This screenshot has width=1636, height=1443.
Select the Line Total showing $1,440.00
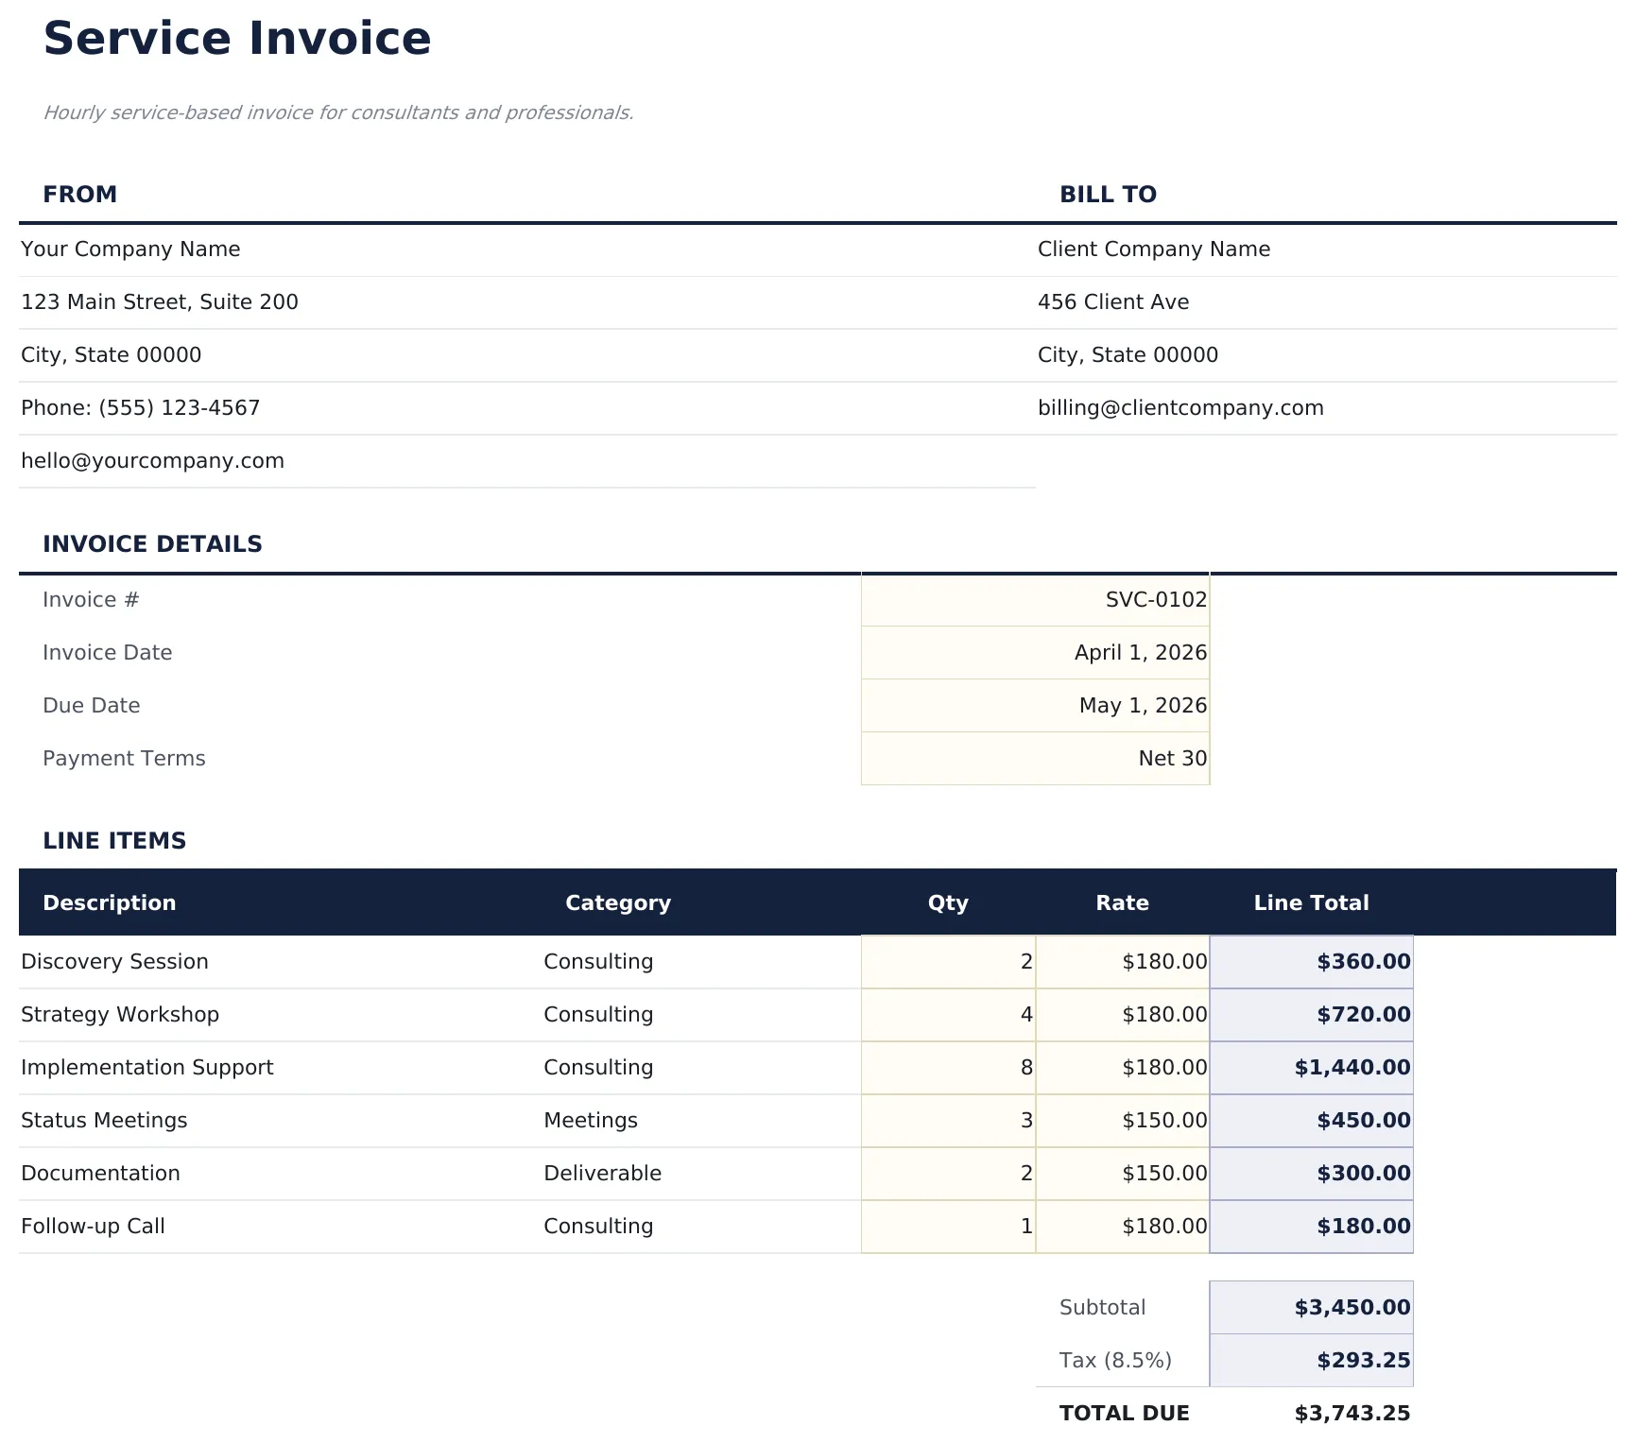point(1311,1067)
